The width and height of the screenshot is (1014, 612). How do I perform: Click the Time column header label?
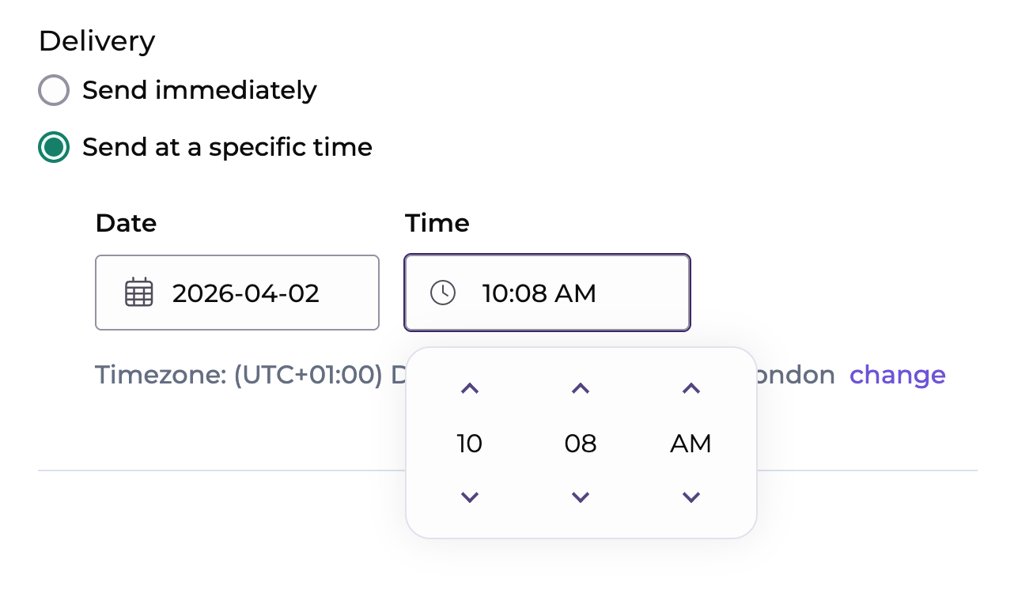(437, 223)
